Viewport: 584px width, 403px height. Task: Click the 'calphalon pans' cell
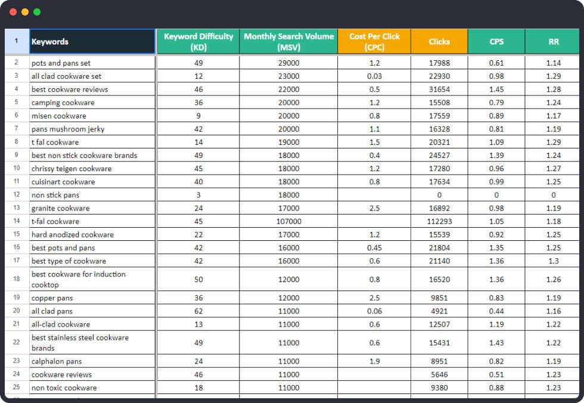(x=92, y=361)
